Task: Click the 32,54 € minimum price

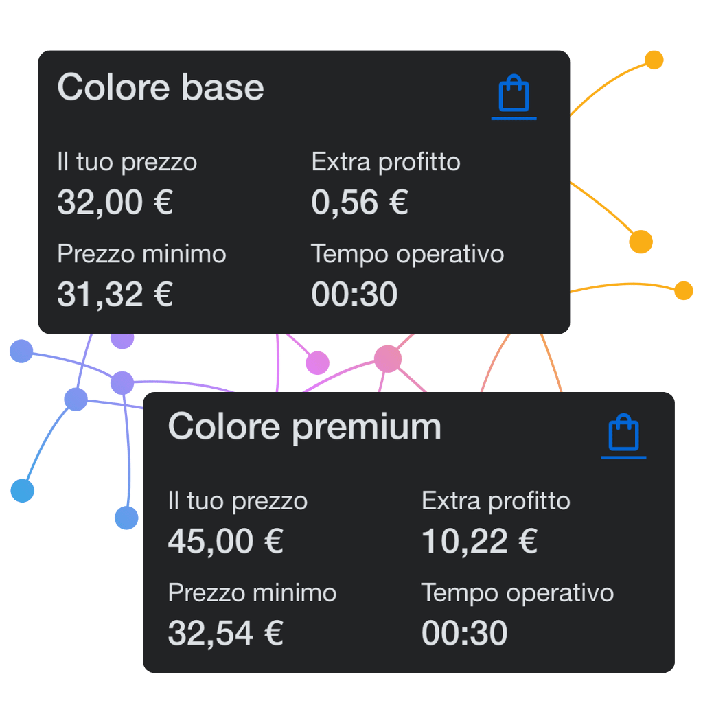Action: [x=225, y=633]
